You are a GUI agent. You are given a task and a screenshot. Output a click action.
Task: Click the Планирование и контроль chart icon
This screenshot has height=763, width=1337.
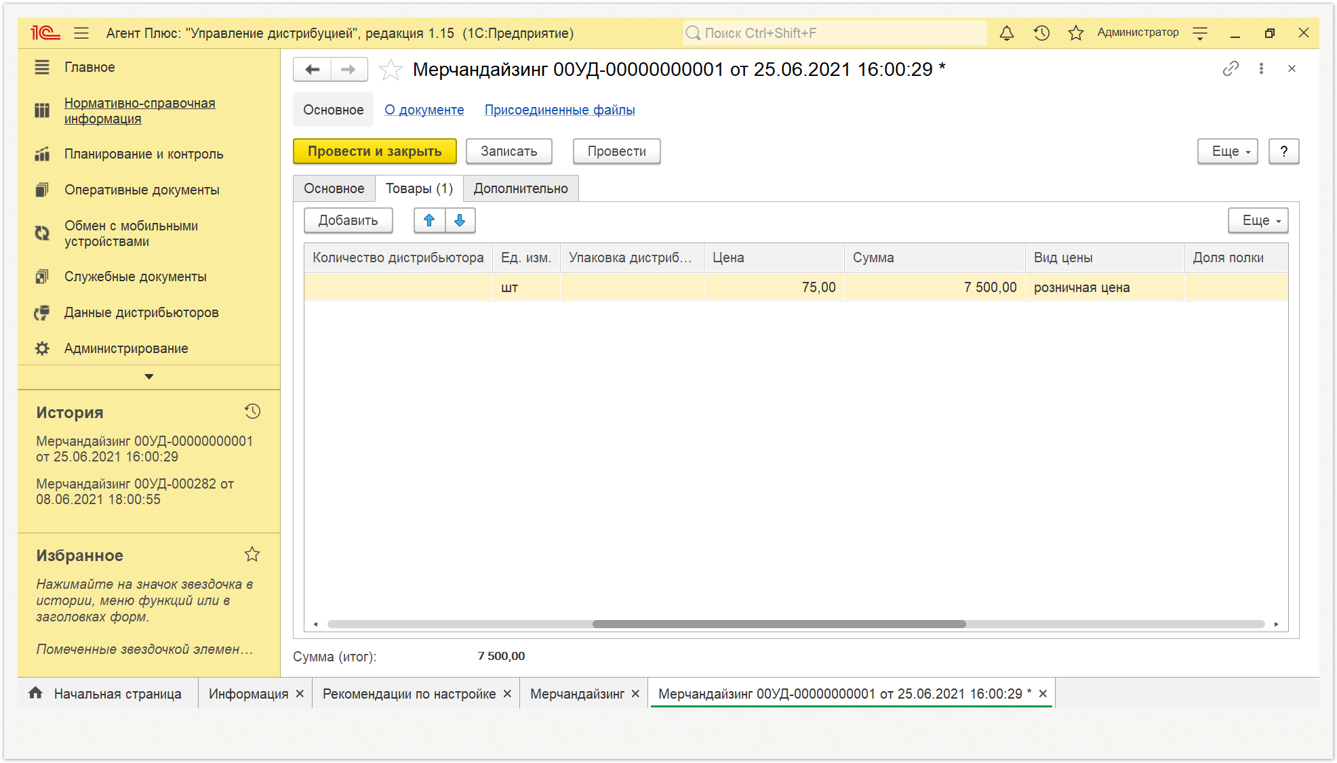[42, 154]
